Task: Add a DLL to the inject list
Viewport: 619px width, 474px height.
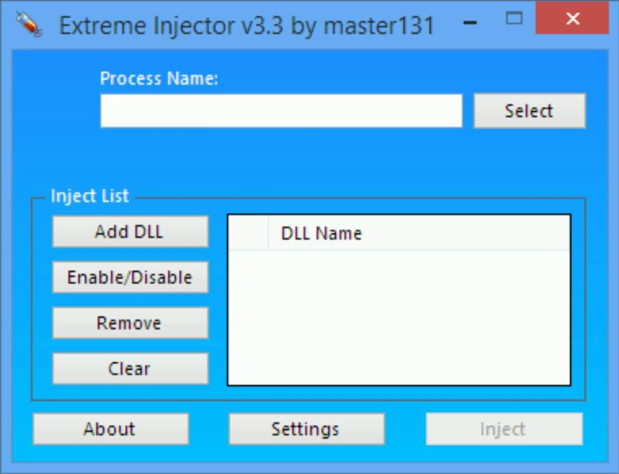Action: point(130,232)
